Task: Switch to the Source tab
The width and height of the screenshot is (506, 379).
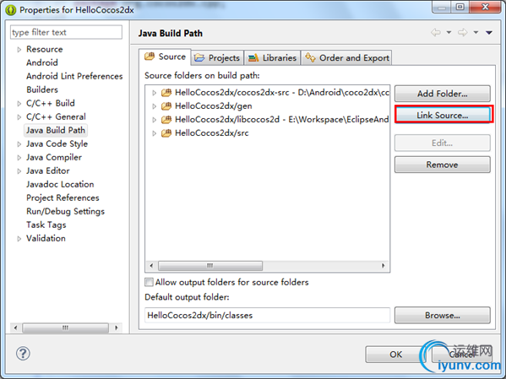Action: pyautogui.click(x=165, y=57)
